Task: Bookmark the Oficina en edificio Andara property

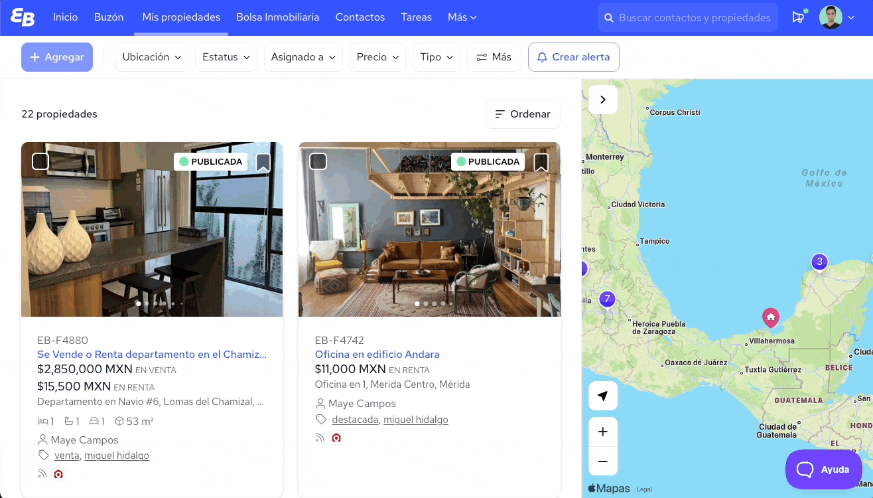Action: 541,163
